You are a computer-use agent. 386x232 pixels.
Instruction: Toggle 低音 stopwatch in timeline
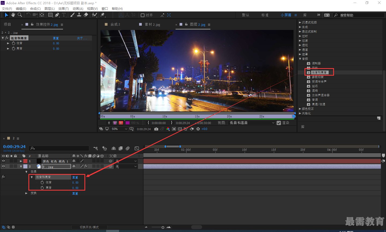42,182
